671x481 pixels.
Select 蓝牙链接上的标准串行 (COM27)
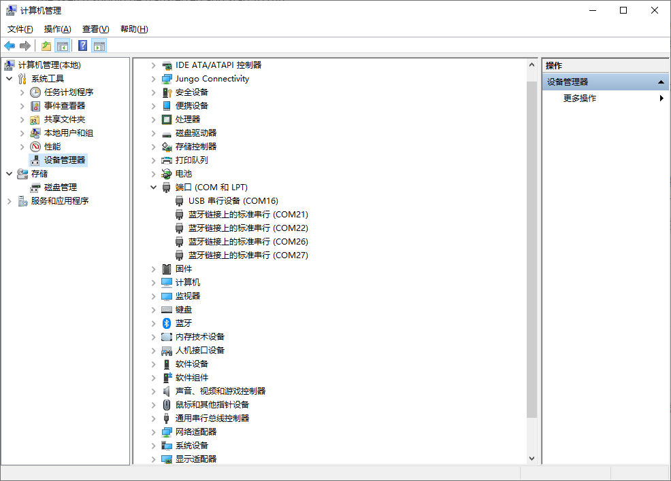248,255
